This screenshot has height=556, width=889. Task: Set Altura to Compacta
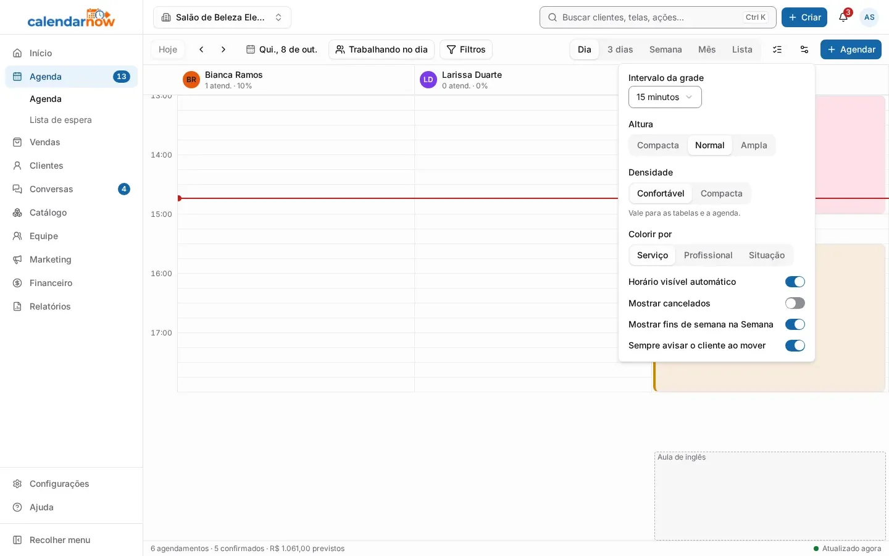click(658, 145)
